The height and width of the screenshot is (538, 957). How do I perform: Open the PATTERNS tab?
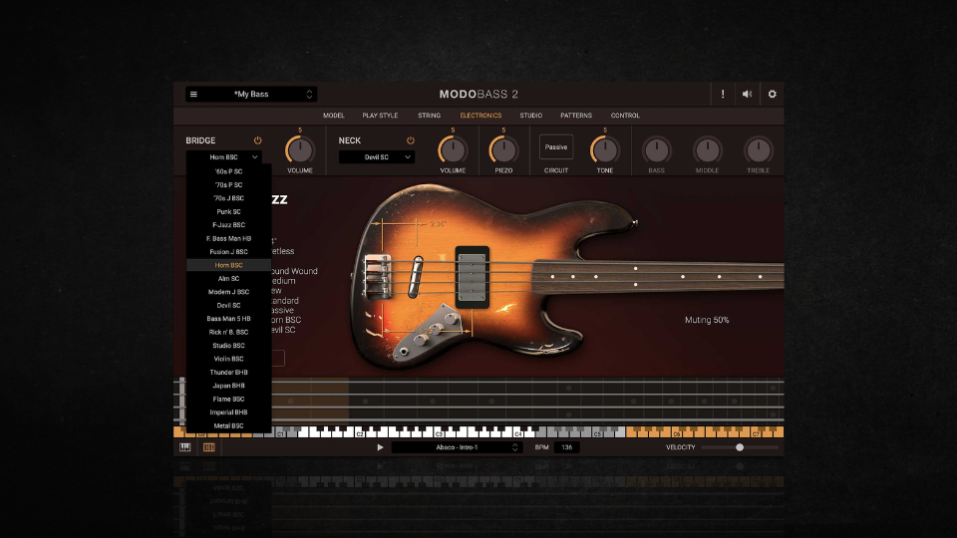[576, 116]
